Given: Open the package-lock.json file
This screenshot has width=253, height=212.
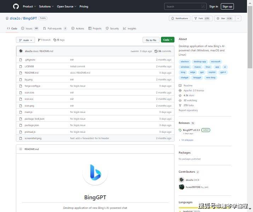Looking at the screenshot, I should [34, 119].
